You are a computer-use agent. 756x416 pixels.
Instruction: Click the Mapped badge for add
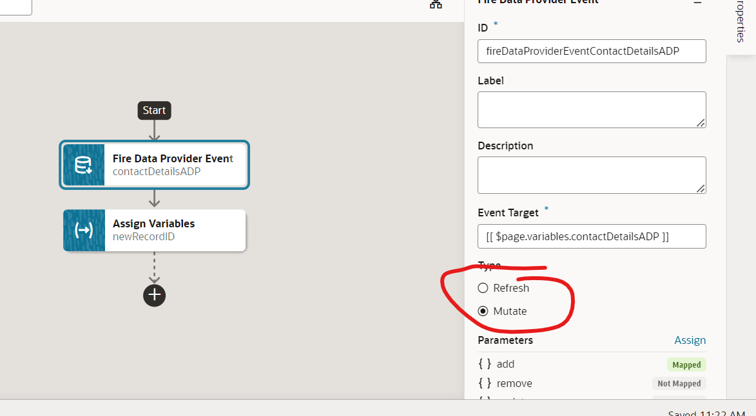(686, 364)
